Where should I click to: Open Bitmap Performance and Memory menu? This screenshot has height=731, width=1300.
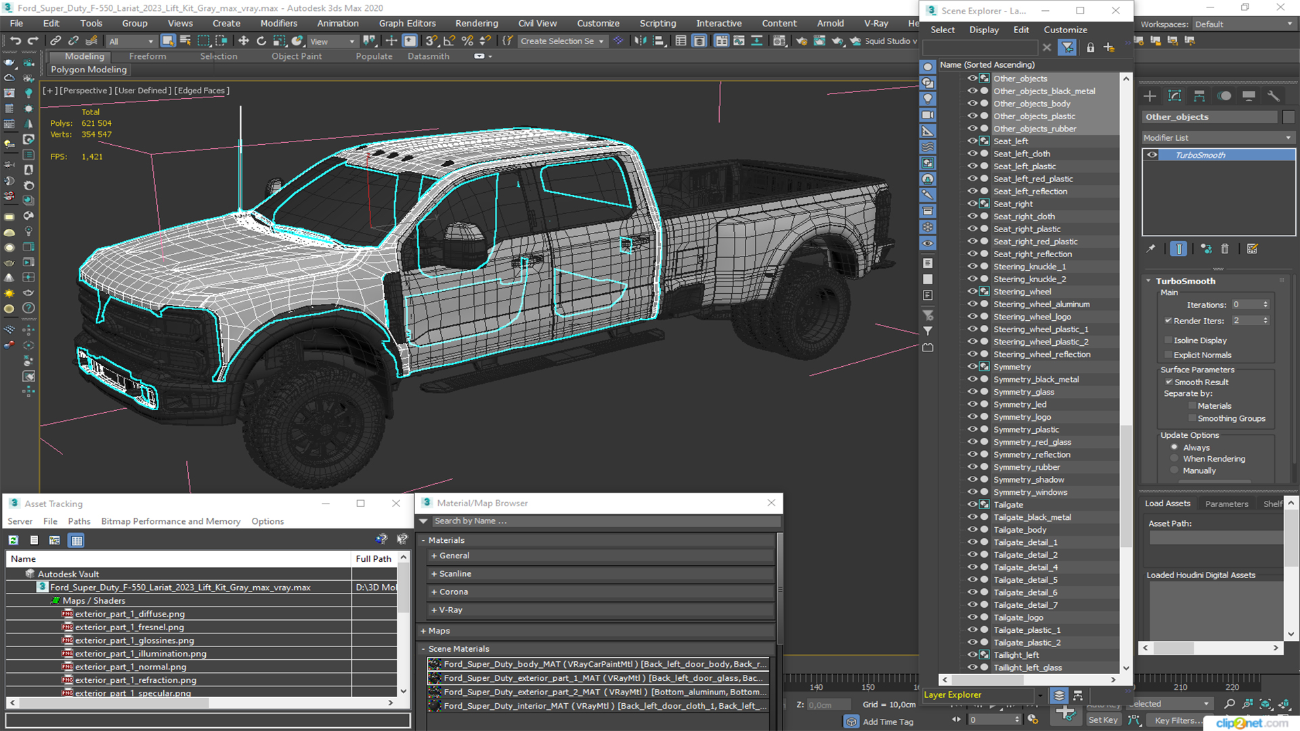click(x=171, y=521)
